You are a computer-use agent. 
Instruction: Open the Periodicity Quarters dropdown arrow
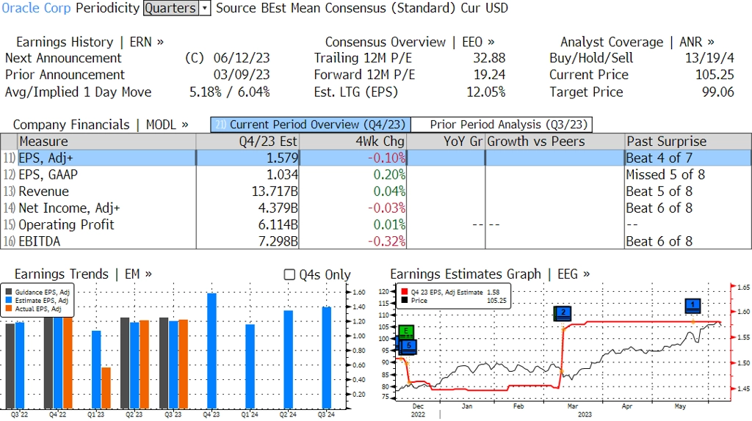point(206,8)
